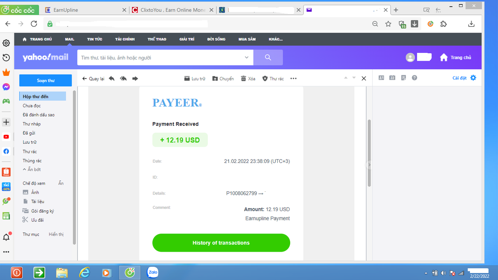Open browsing history icon in sidebar

coord(6,58)
